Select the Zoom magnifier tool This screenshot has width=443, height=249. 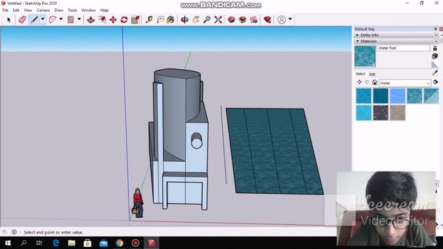coord(207,19)
